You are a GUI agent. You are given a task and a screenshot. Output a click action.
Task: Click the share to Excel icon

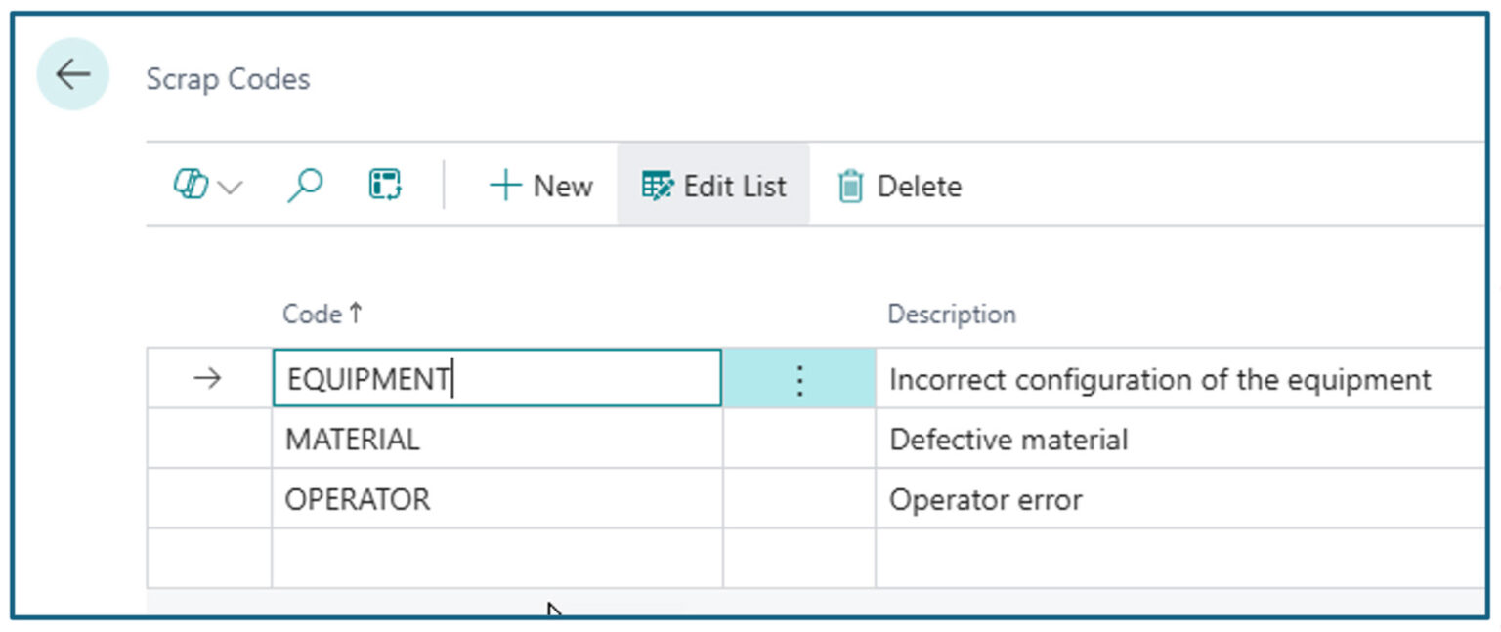click(x=385, y=184)
